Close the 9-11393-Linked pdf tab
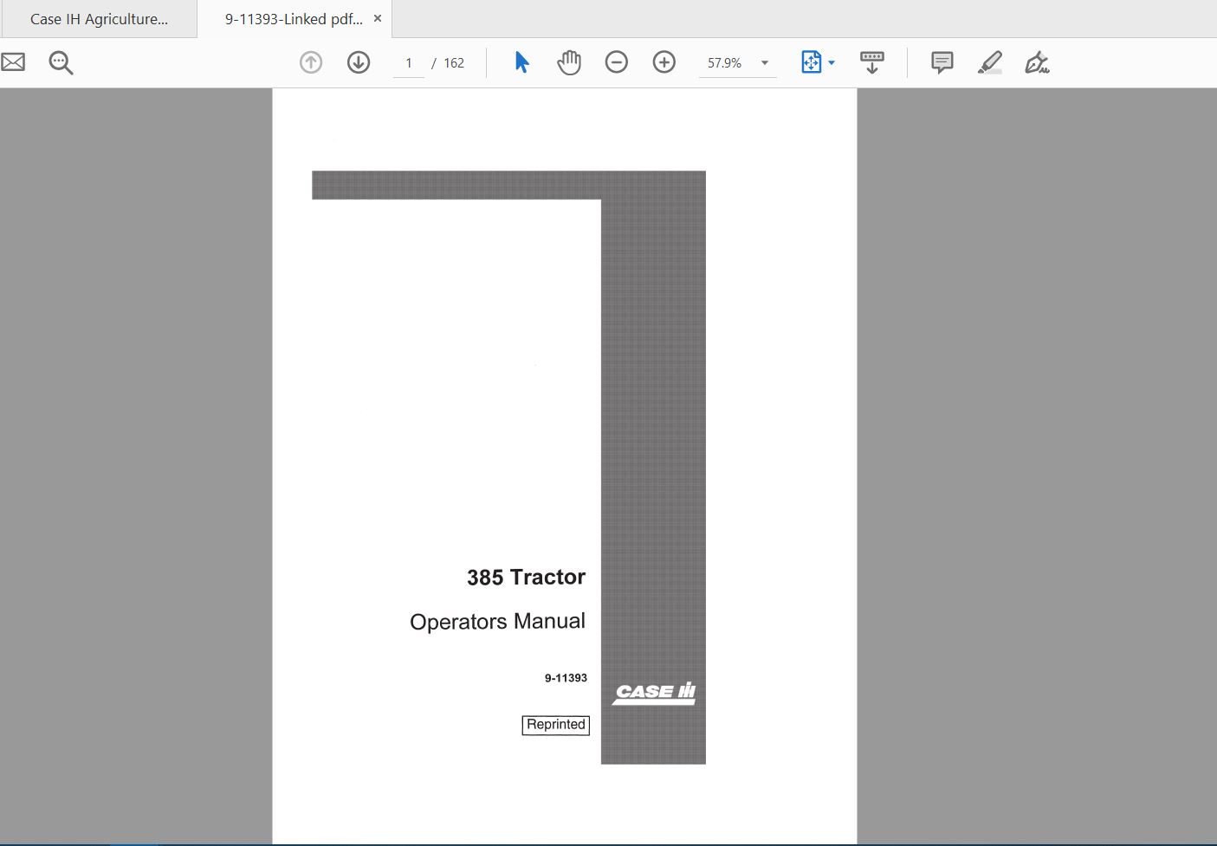Screen dimensions: 1217x846 [x=378, y=18]
